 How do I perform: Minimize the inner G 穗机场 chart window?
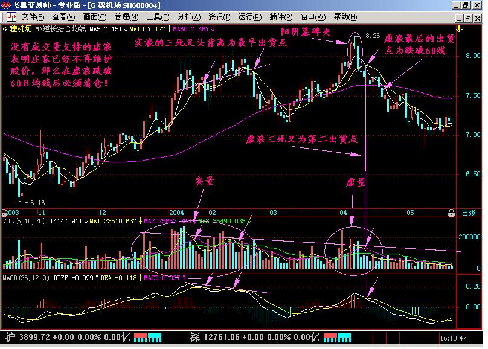[x=459, y=19]
